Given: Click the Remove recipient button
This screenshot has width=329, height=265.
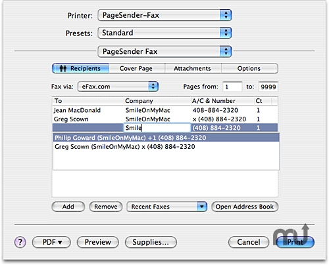Looking at the screenshot, I should 106,207.
